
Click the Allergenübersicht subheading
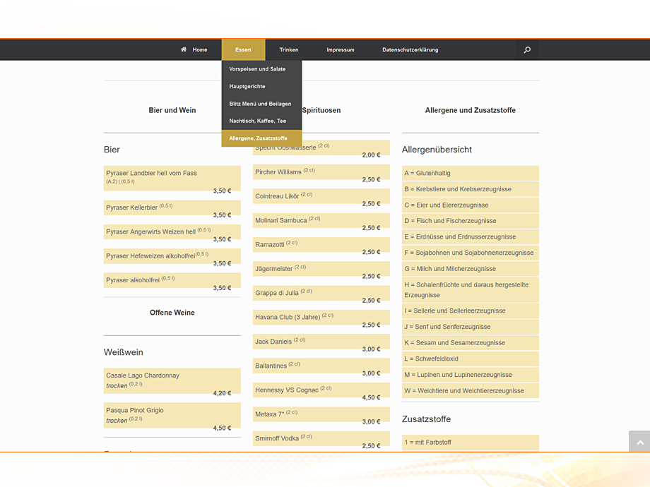tap(437, 150)
